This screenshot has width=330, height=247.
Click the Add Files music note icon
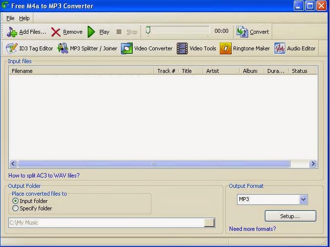[x=12, y=32]
